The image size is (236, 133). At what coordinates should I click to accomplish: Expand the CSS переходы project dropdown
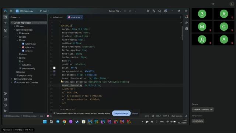(x=25, y=11)
